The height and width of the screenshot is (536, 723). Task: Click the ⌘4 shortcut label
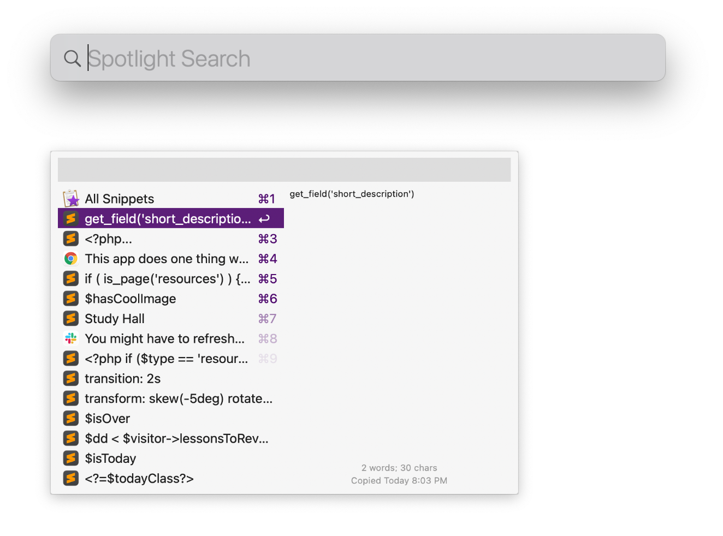click(268, 259)
